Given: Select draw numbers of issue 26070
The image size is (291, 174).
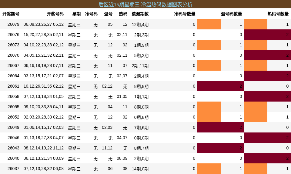Looking at the screenshot, I should [43, 55].
